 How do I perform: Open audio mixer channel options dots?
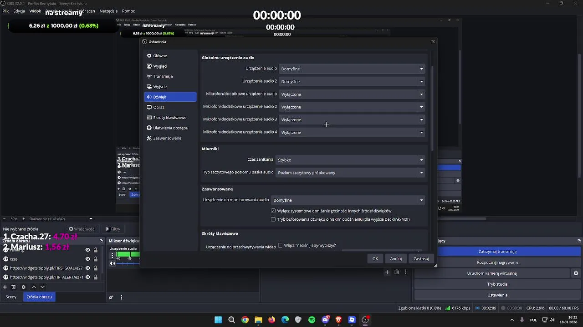click(x=112, y=255)
